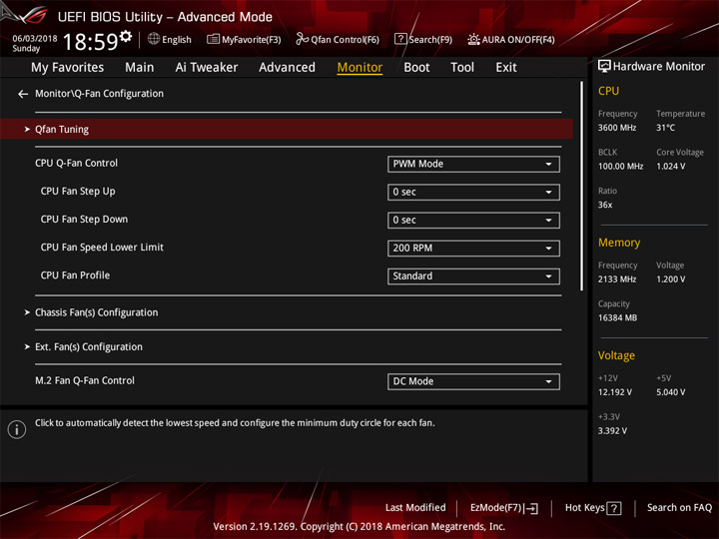Click the CPU Fan Profile label
Image resolution: width=719 pixels, height=539 pixels.
[x=75, y=275]
